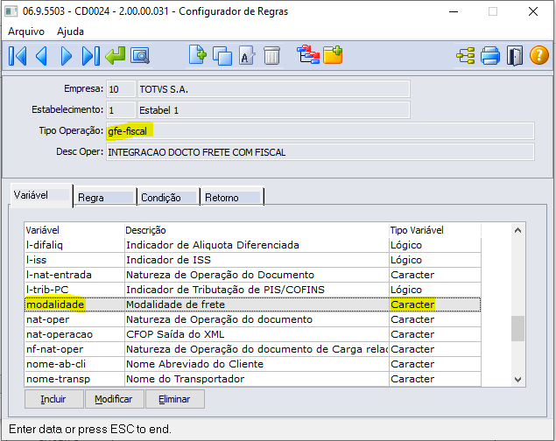Select the nome-transp variable row
The width and height of the screenshot is (556, 441).
point(253,379)
